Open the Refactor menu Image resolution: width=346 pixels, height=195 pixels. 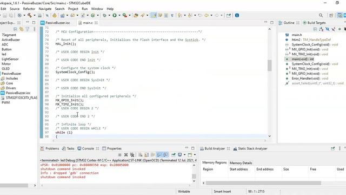(x=29, y=9)
